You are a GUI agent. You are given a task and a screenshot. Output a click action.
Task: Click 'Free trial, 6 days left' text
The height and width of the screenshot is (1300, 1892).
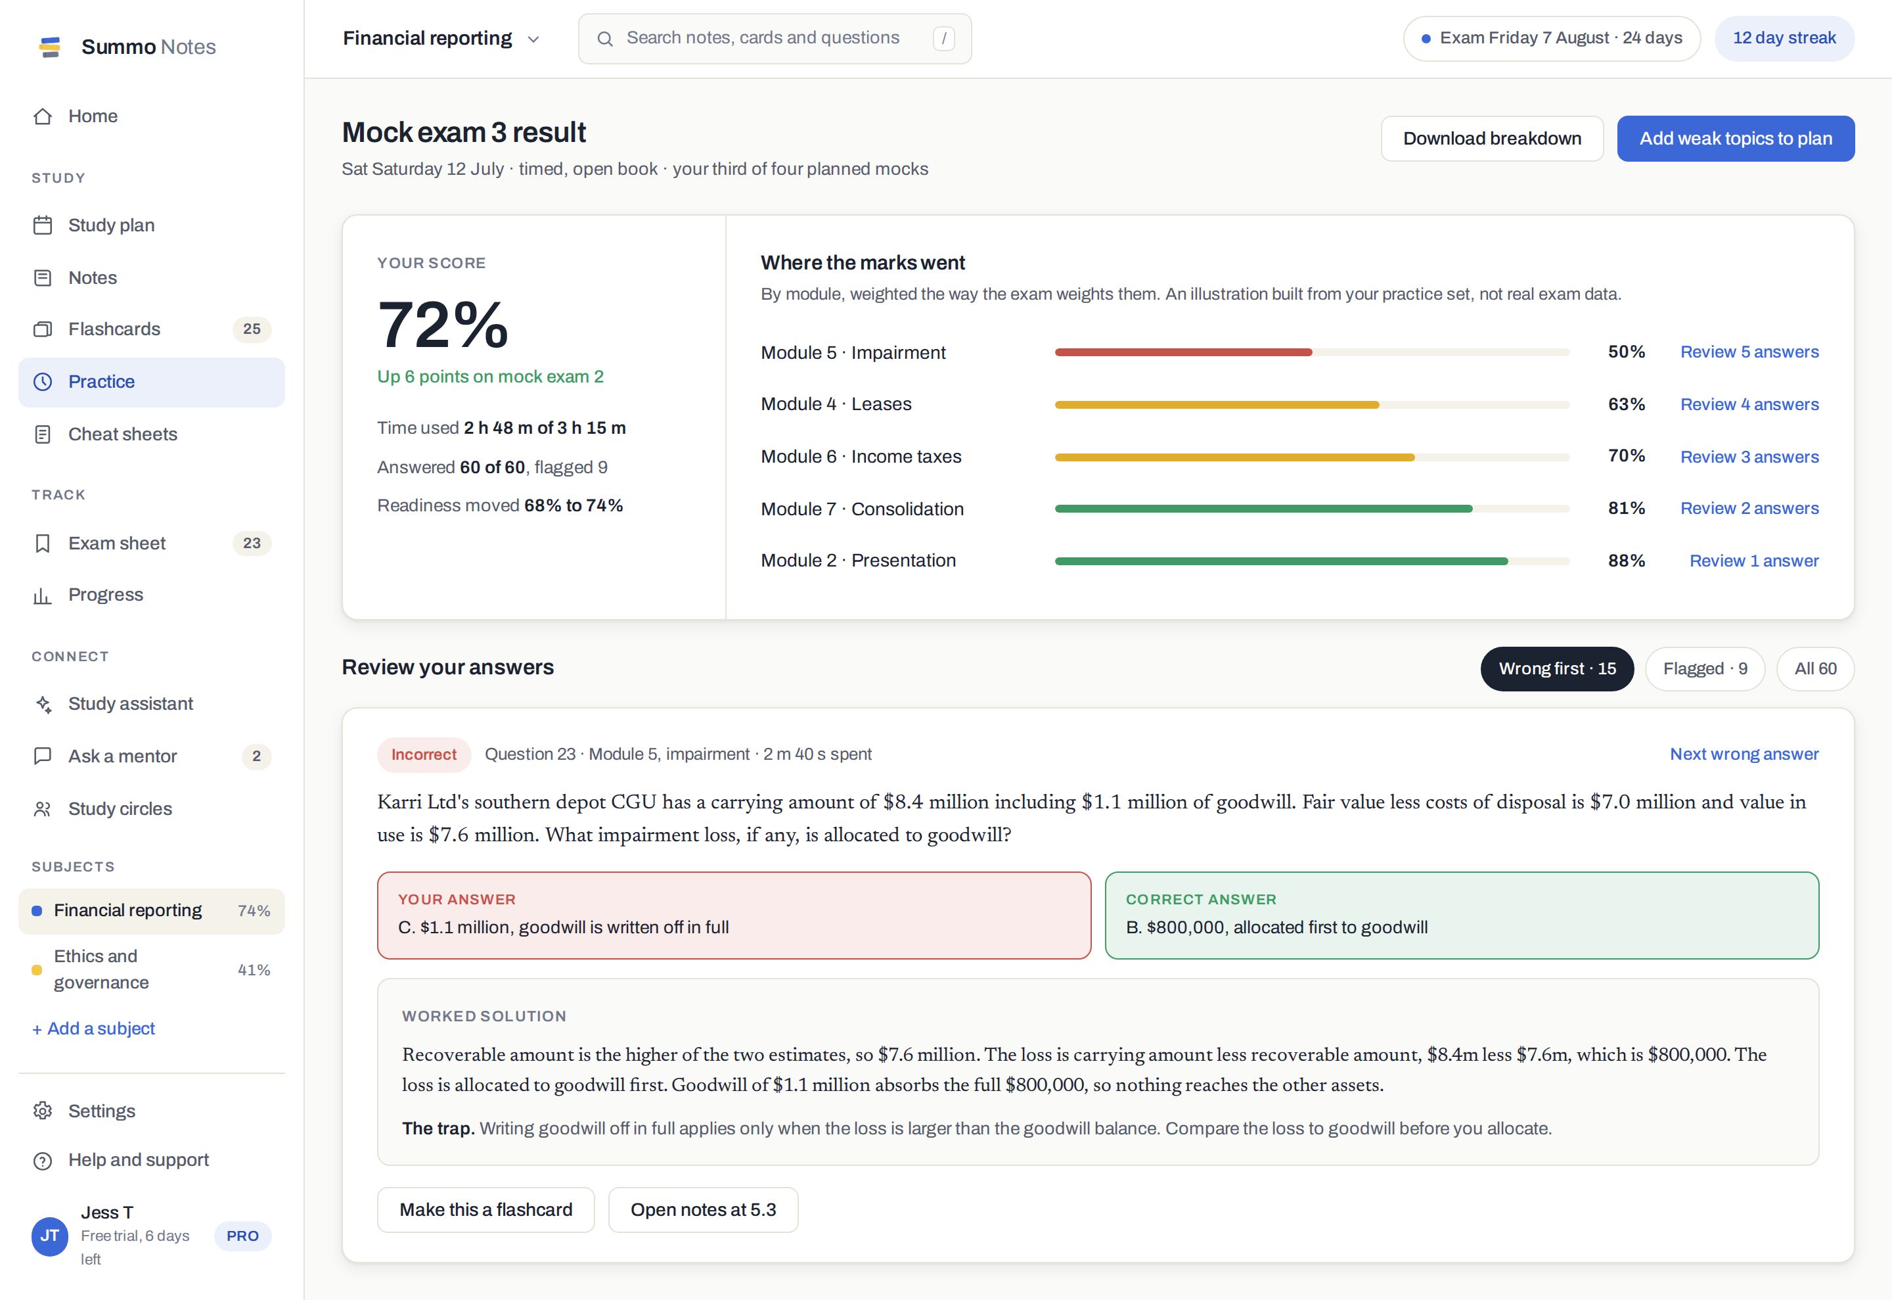pyautogui.click(x=135, y=1247)
